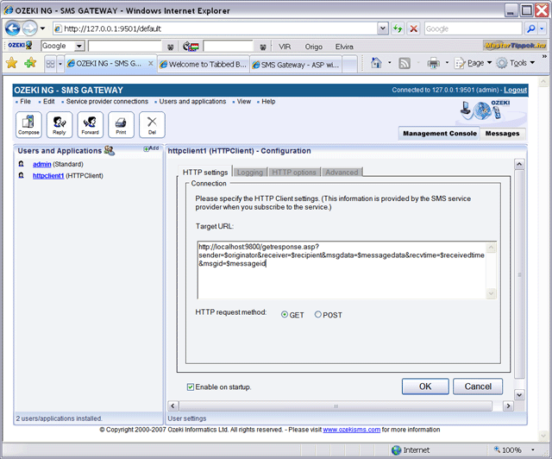Viewport: 552px width, 459px height.
Task: Stop loading with the red X icon
Action: click(414, 28)
